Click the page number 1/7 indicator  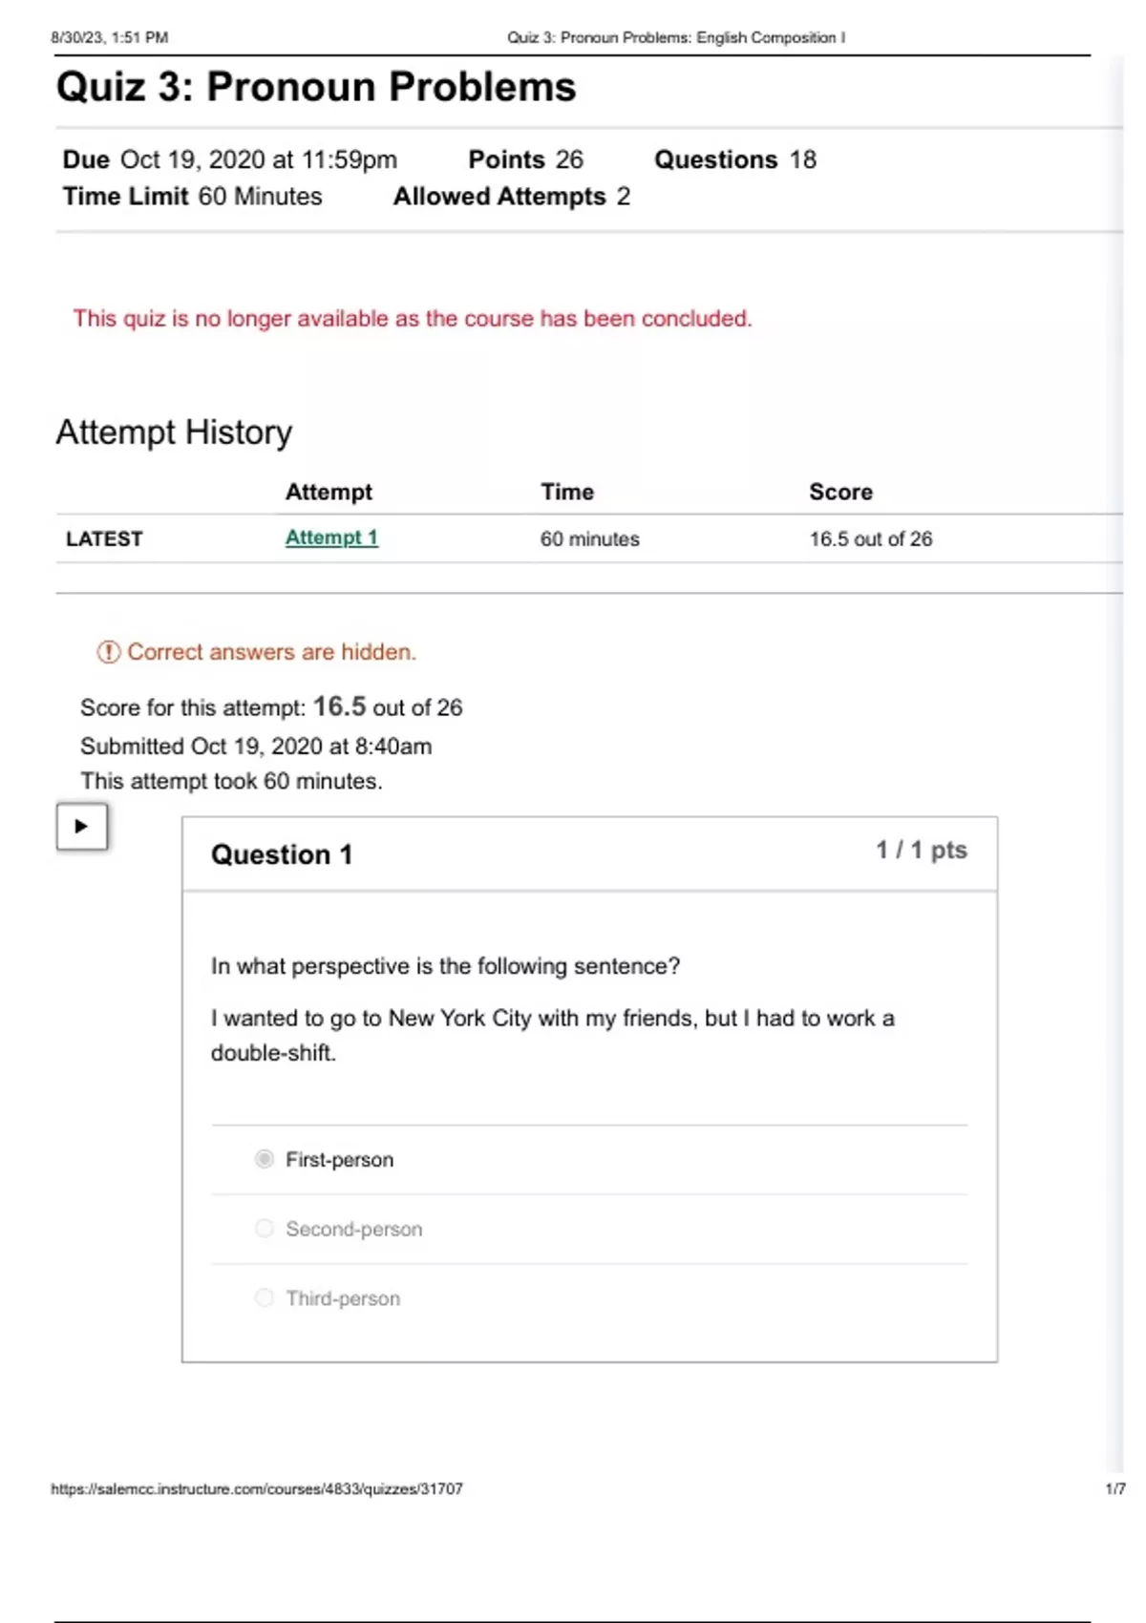[x=1114, y=1488]
